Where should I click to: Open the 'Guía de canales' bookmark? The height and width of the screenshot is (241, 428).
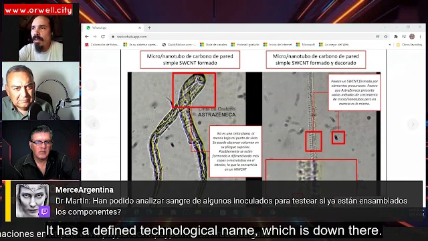tap(213, 45)
